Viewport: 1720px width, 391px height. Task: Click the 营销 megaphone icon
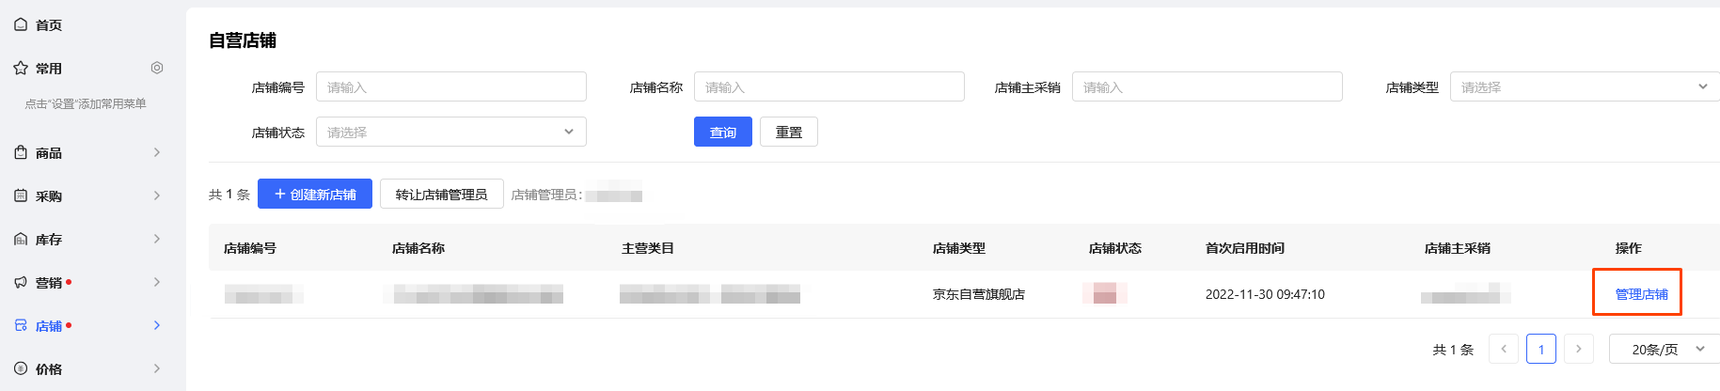(x=21, y=282)
